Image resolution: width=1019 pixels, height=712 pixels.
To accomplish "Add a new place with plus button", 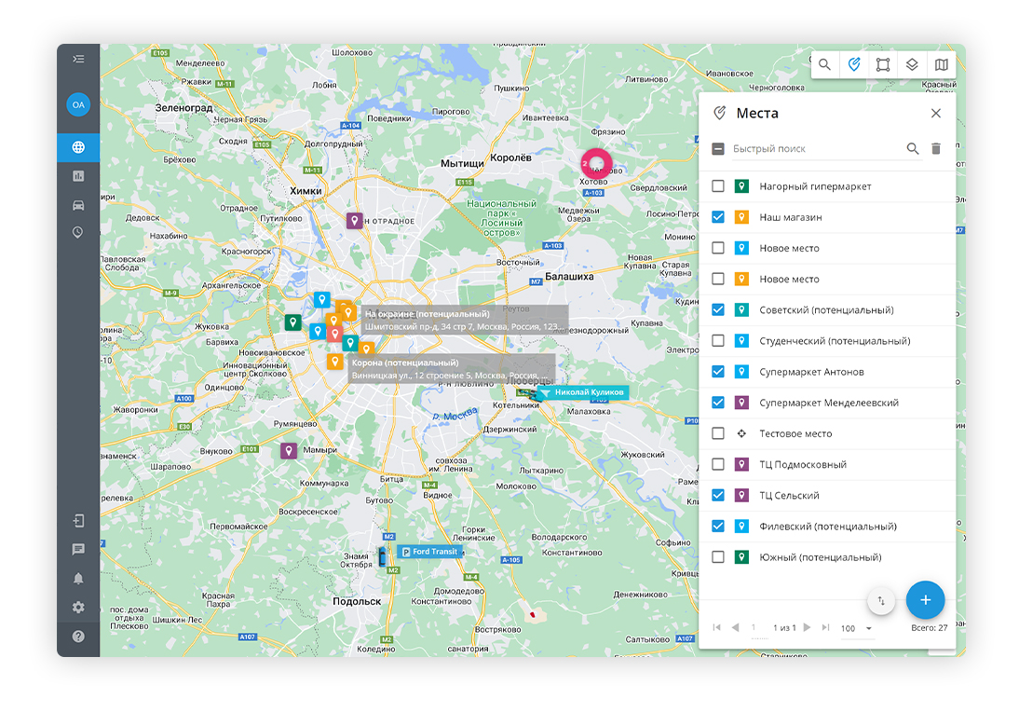I will click(x=926, y=600).
